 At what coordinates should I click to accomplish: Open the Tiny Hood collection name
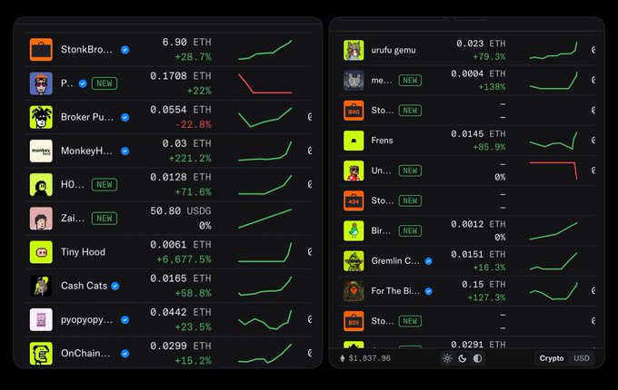tap(83, 252)
